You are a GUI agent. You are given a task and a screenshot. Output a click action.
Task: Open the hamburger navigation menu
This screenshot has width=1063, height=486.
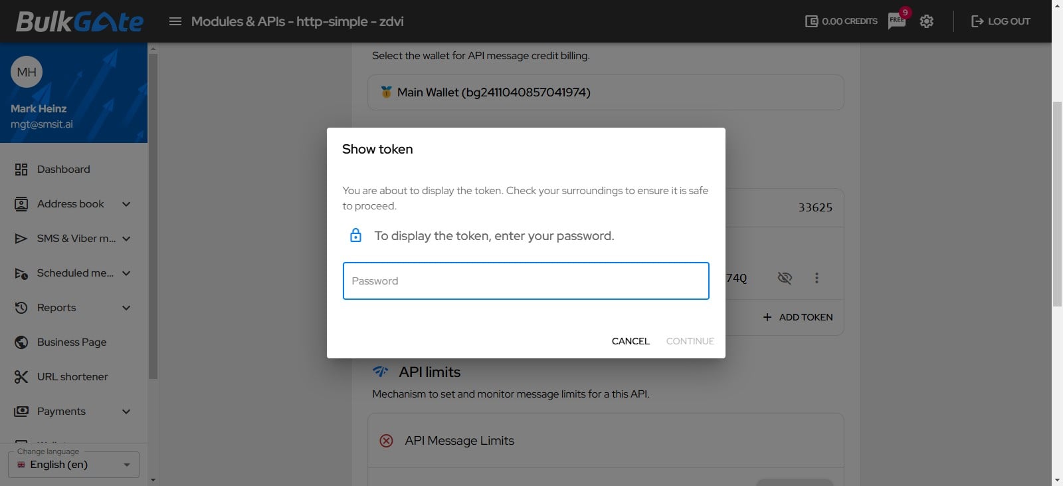click(175, 21)
